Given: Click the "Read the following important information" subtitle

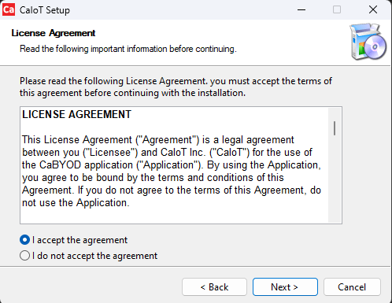Looking at the screenshot, I should click(x=128, y=49).
